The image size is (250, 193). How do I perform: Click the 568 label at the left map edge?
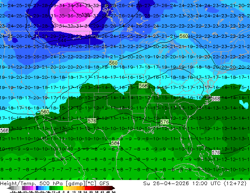point(4,131)
